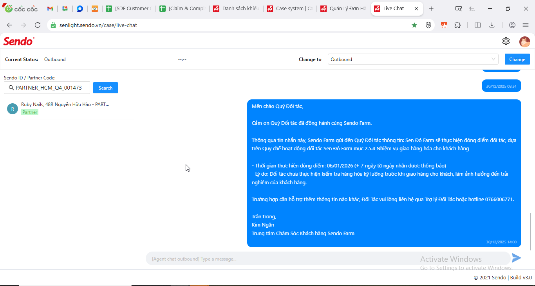This screenshot has width=535, height=286.
Task: Click the --:-- status timer
Action: 182,59
